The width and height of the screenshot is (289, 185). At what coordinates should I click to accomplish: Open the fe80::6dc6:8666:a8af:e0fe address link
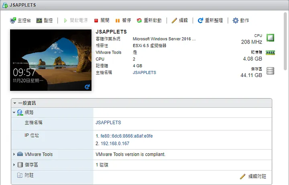(x=126, y=136)
